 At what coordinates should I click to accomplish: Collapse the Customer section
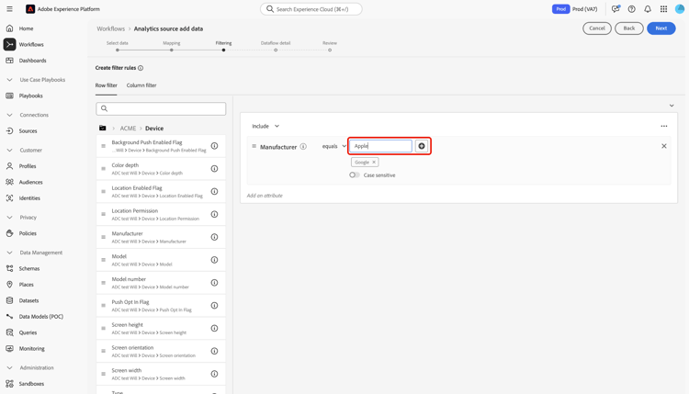(x=9, y=151)
